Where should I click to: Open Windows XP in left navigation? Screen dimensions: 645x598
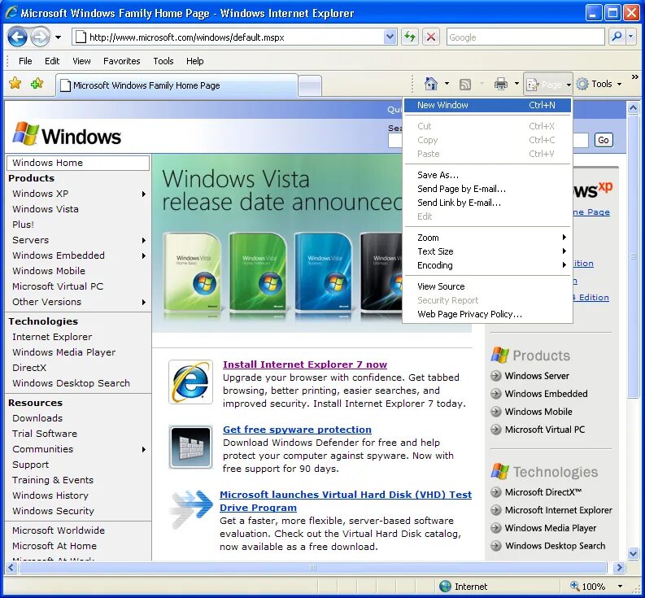pos(40,194)
